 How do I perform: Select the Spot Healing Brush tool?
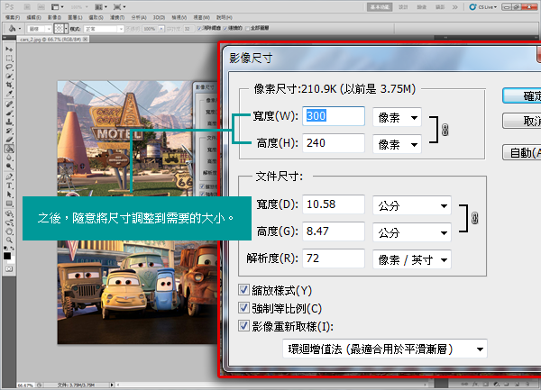(9, 104)
